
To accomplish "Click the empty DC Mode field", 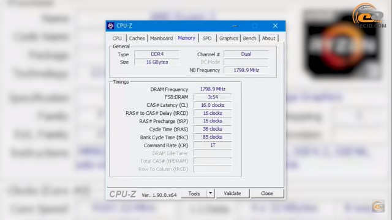I will pos(246,62).
